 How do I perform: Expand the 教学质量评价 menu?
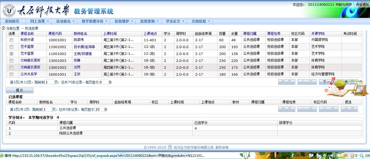tap(94, 21)
